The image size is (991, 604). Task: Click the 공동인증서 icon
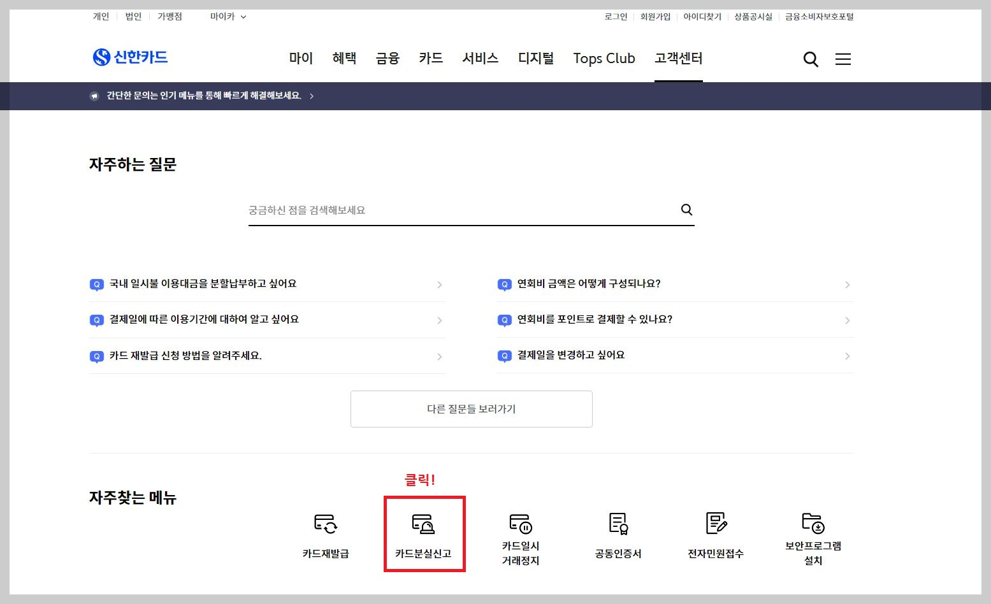[x=618, y=524]
